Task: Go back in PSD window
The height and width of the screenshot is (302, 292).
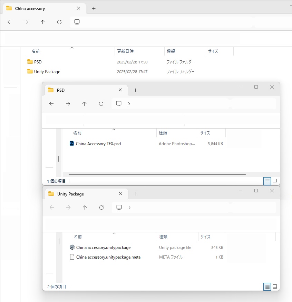Action: [x=51, y=104]
